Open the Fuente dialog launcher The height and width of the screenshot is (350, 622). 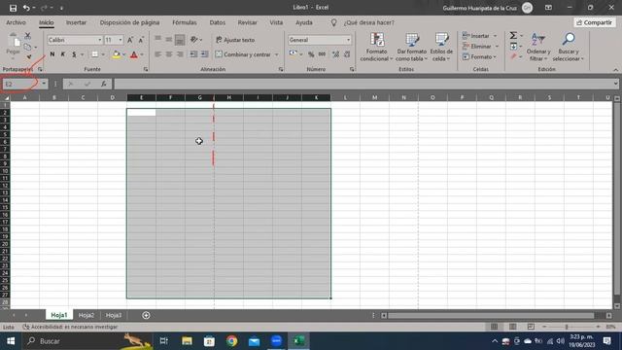coord(146,69)
